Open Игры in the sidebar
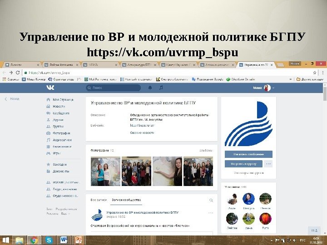 tap(54, 153)
